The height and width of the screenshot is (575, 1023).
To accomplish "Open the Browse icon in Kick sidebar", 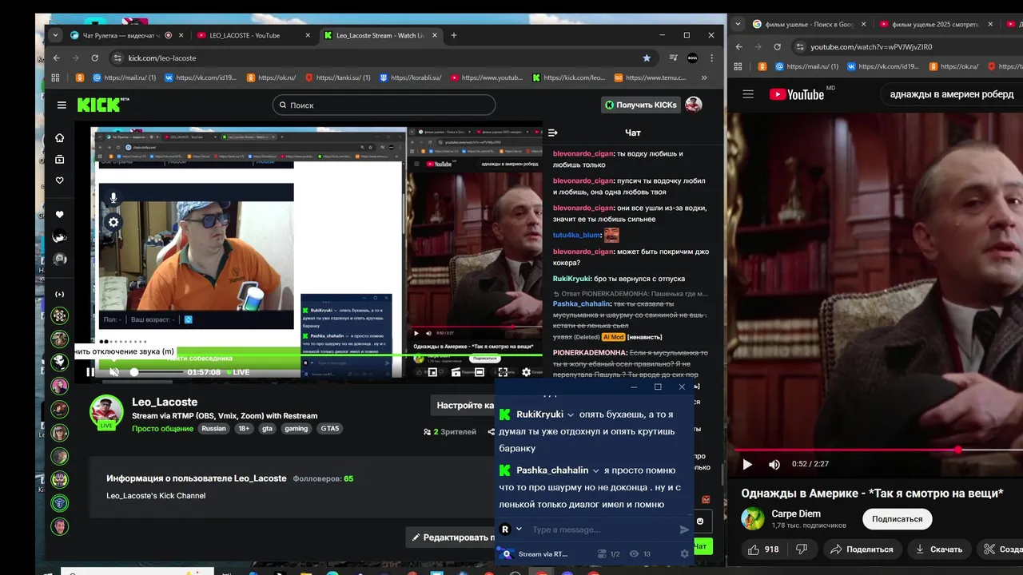I will click(x=59, y=159).
